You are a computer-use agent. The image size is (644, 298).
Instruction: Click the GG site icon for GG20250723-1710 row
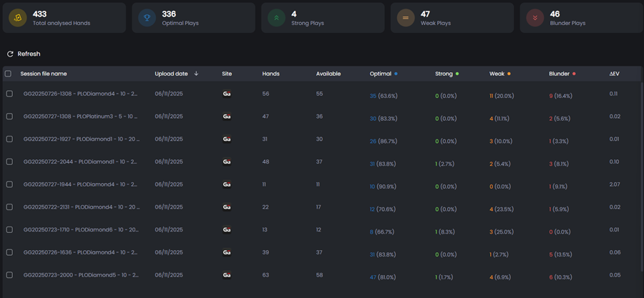pyautogui.click(x=227, y=229)
